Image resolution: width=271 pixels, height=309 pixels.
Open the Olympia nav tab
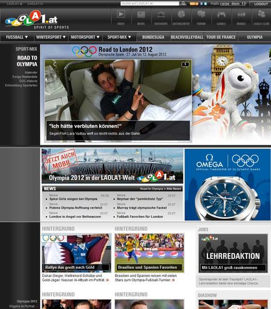click(x=255, y=37)
